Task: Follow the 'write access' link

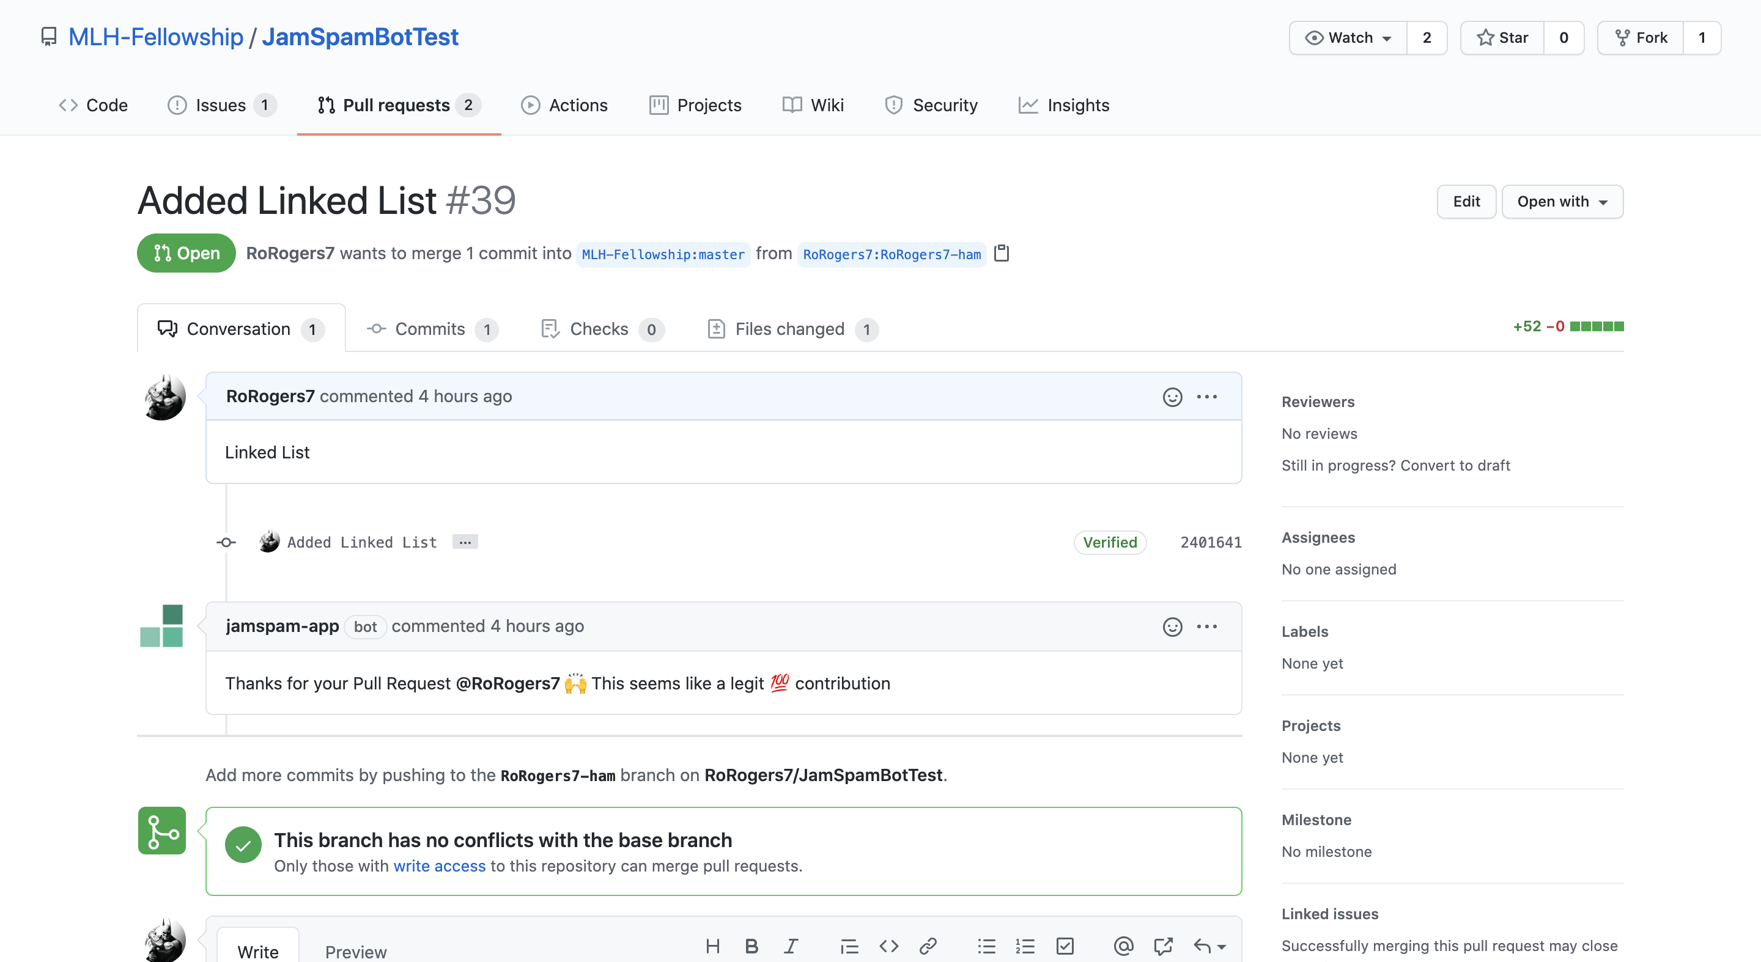Action: point(439,865)
